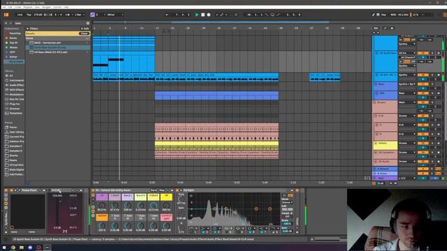Image resolution: width=447 pixels, height=251 pixels.
Task: Toggle the Phase Plant device activator
Action: click(11, 190)
